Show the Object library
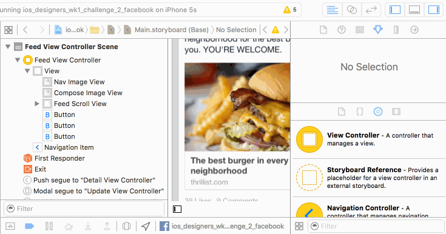 point(378,112)
